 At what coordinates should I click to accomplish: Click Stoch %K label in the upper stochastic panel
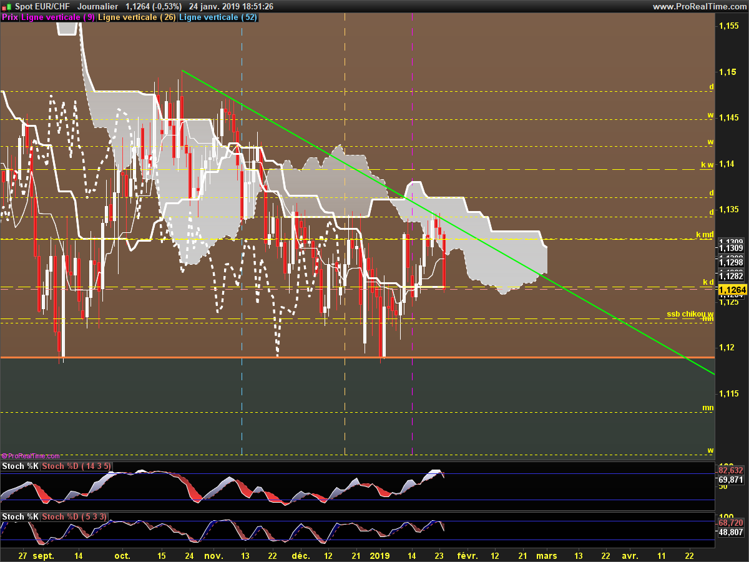[x=21, y=466]
